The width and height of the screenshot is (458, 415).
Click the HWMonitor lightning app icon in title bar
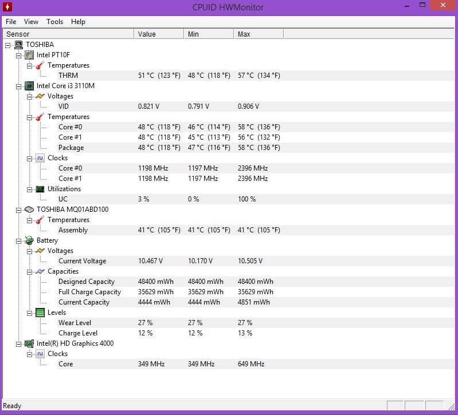(x=7, y=7)
